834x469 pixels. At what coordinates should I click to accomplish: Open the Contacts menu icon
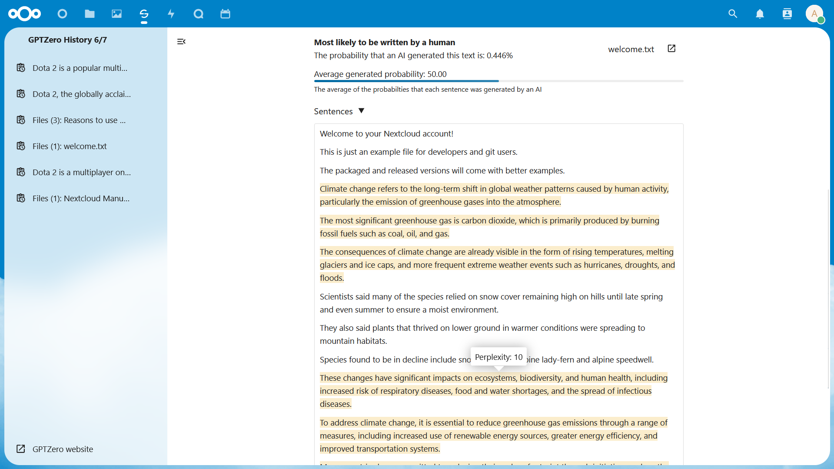click(x=787, y=14)
